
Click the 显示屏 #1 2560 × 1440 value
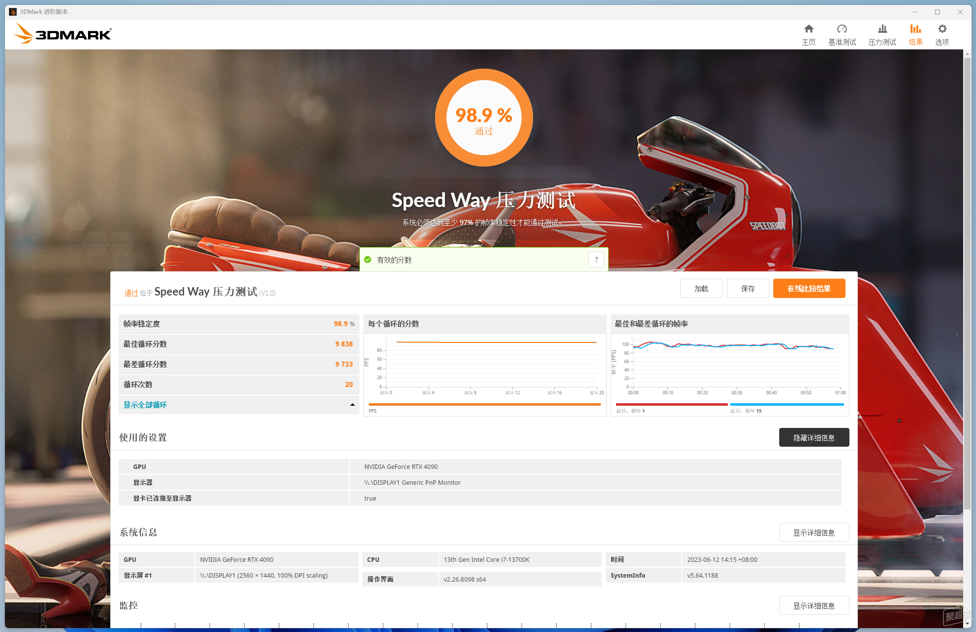coord(264,575)
